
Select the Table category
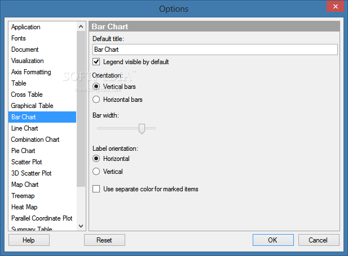[x=42, y=83]
